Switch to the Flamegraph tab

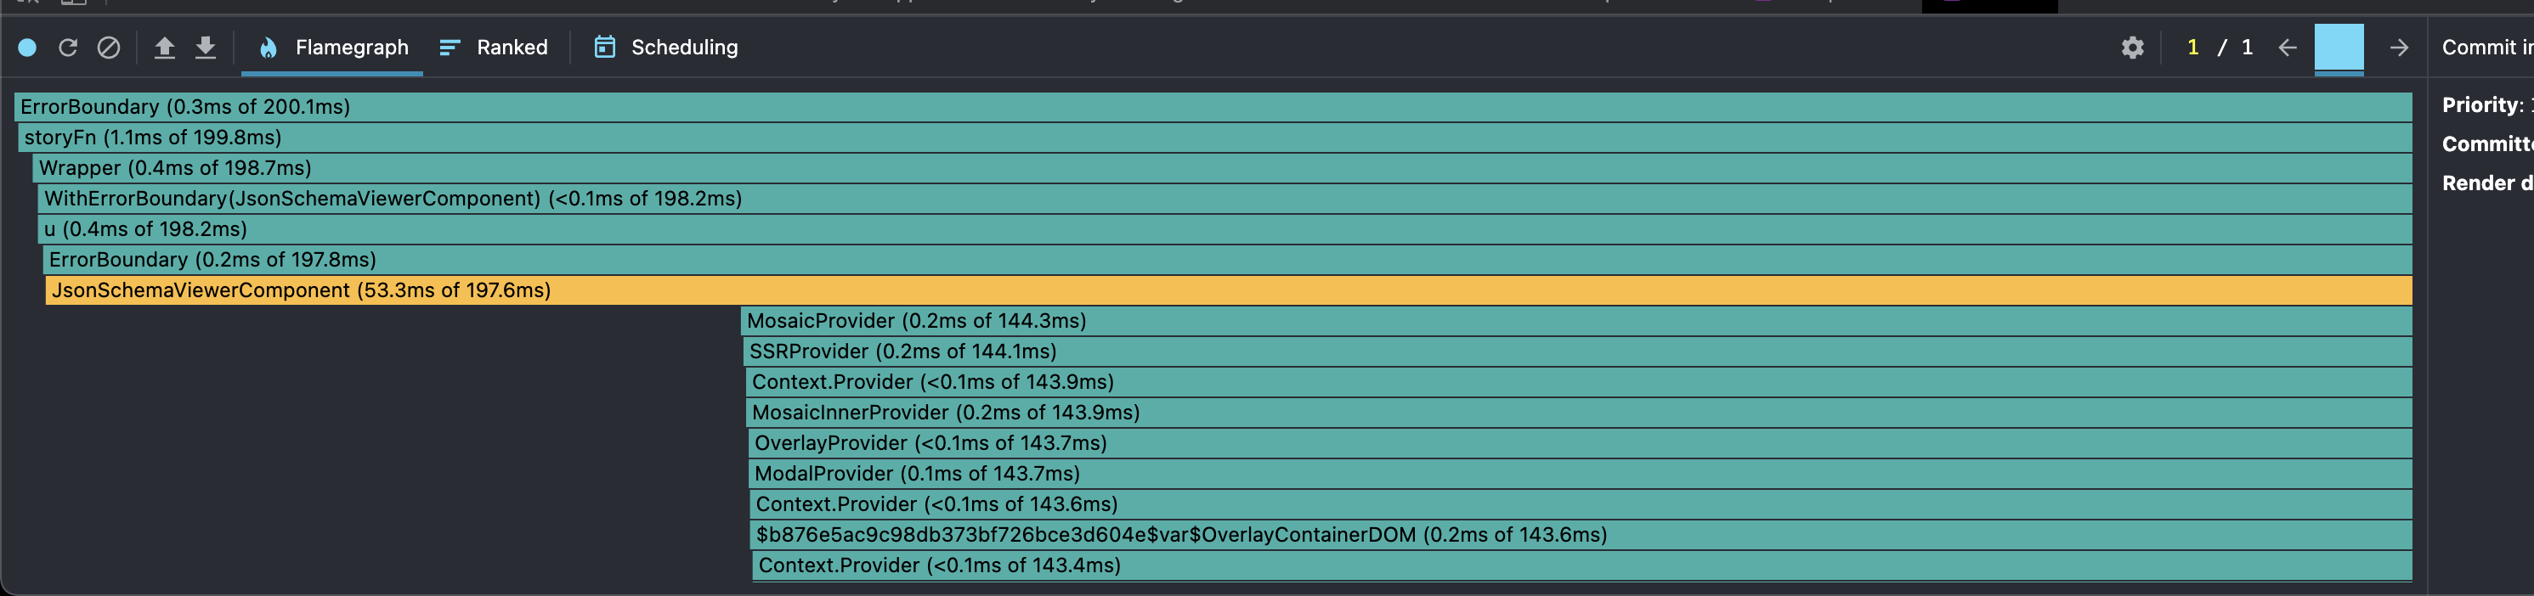332,48
